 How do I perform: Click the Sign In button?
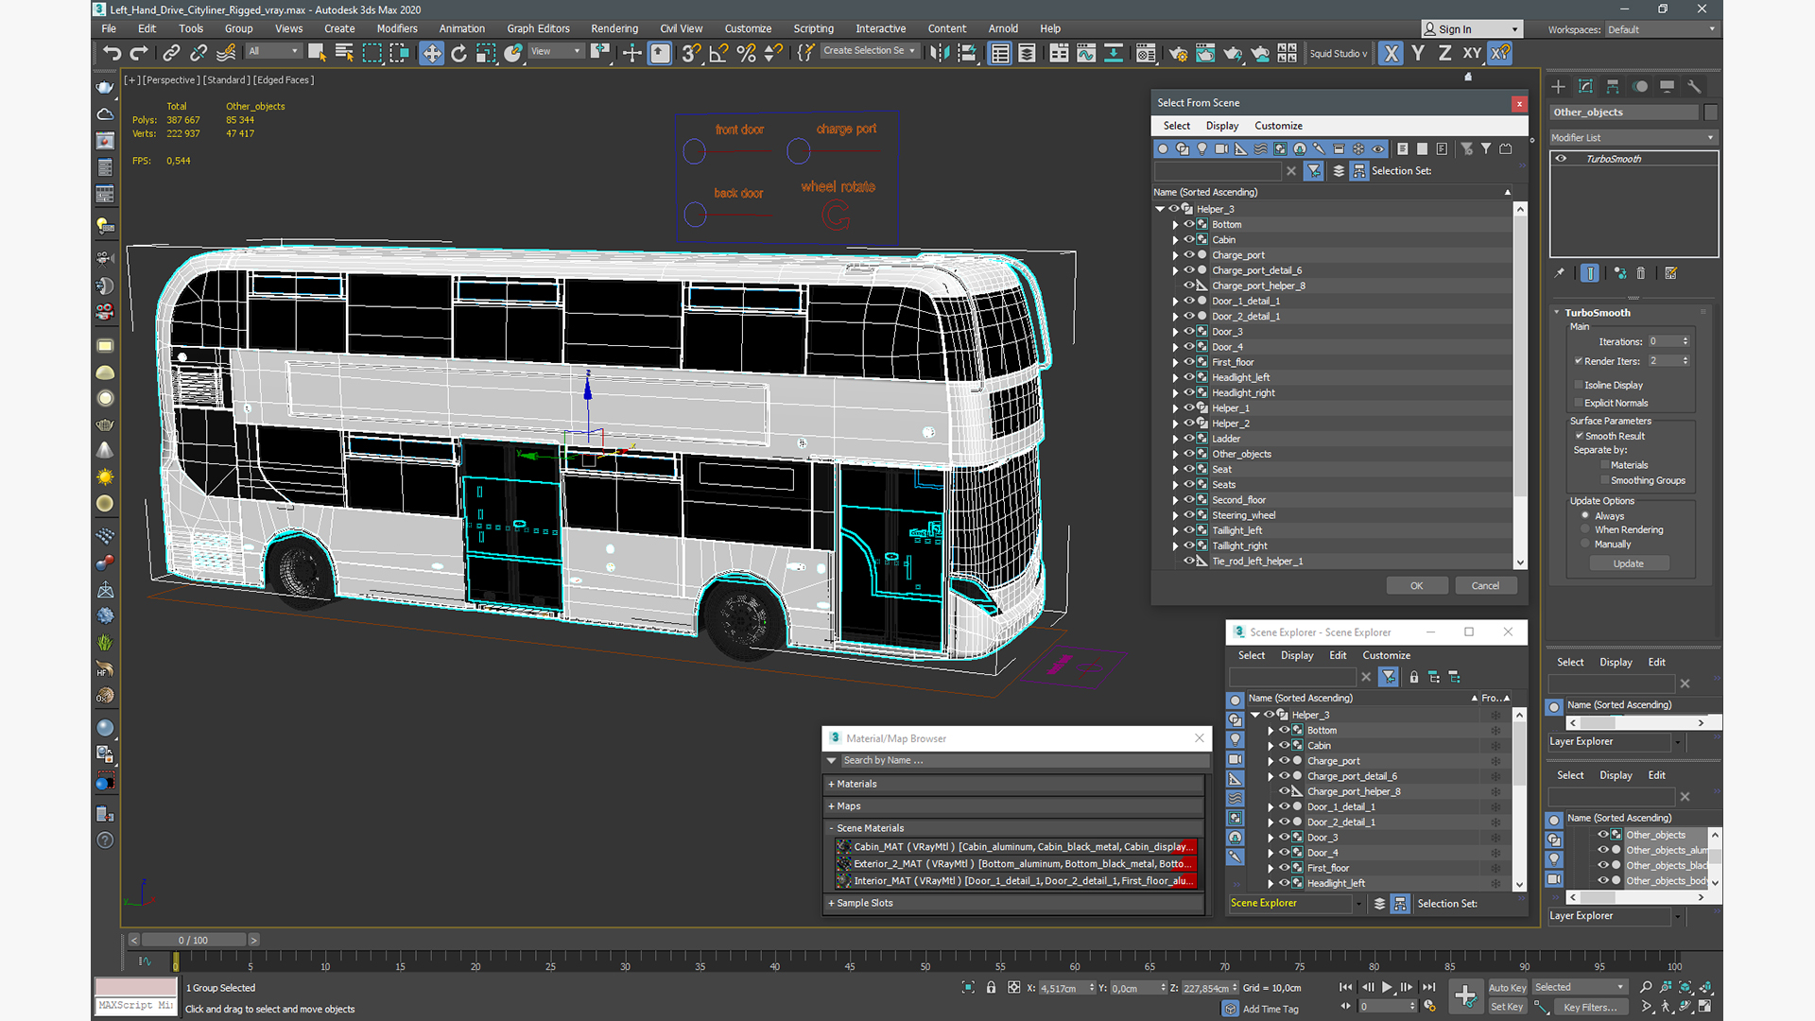[x=1473, y=29]
